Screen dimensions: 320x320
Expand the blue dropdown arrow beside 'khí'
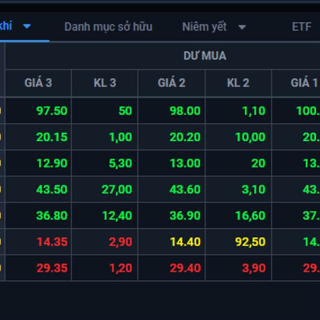(x=27, y=26)
